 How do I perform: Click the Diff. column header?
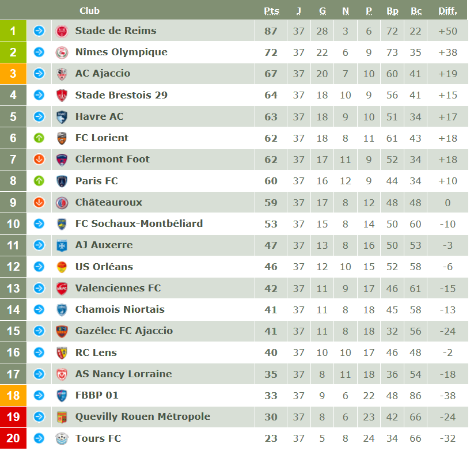coord(448,11)
